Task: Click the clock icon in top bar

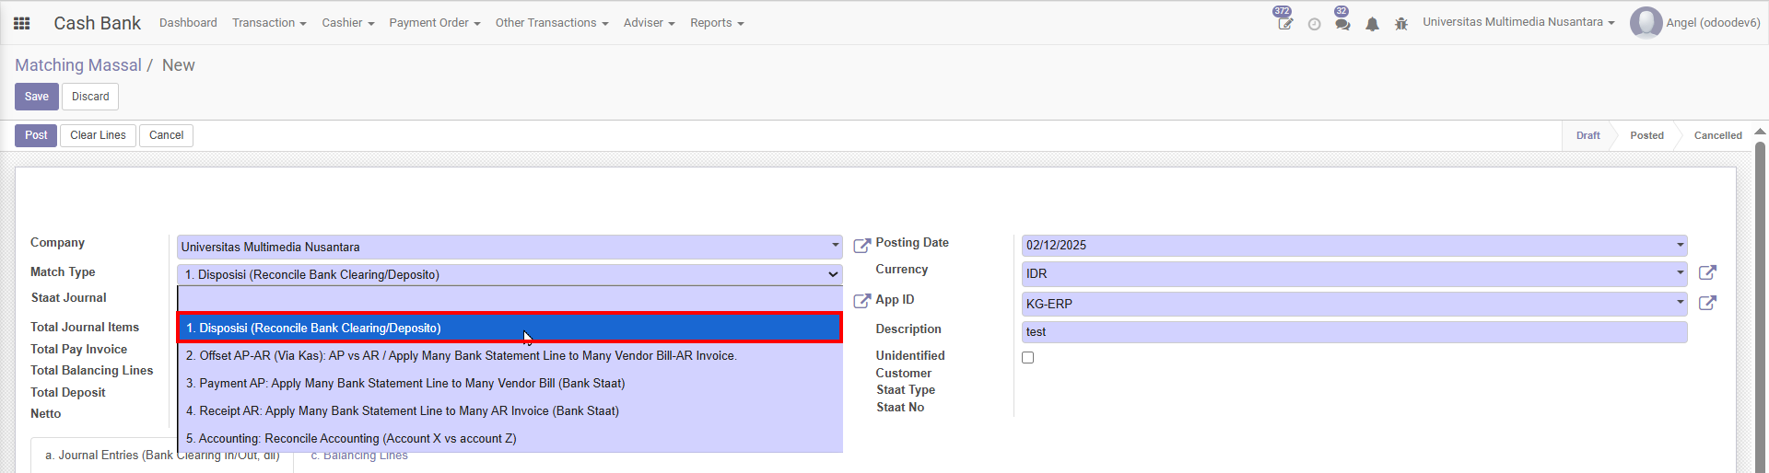Action: click(x=1314, y=24)
